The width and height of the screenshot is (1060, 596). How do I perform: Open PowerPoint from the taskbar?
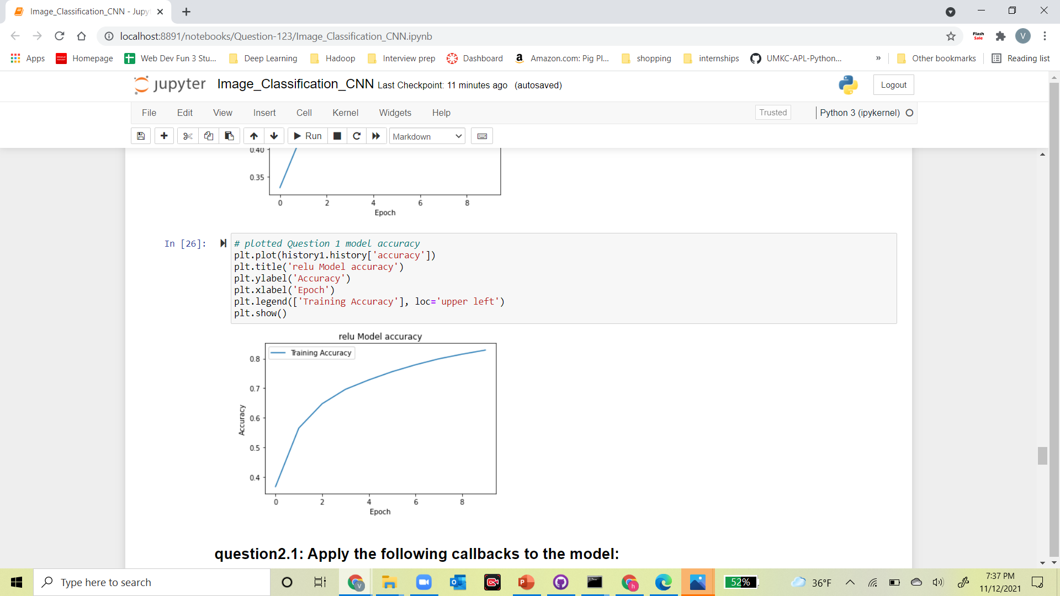526,582
